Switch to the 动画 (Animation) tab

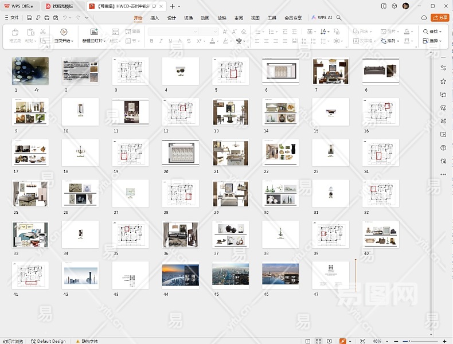pyautogui.click(x=205, y=18)
